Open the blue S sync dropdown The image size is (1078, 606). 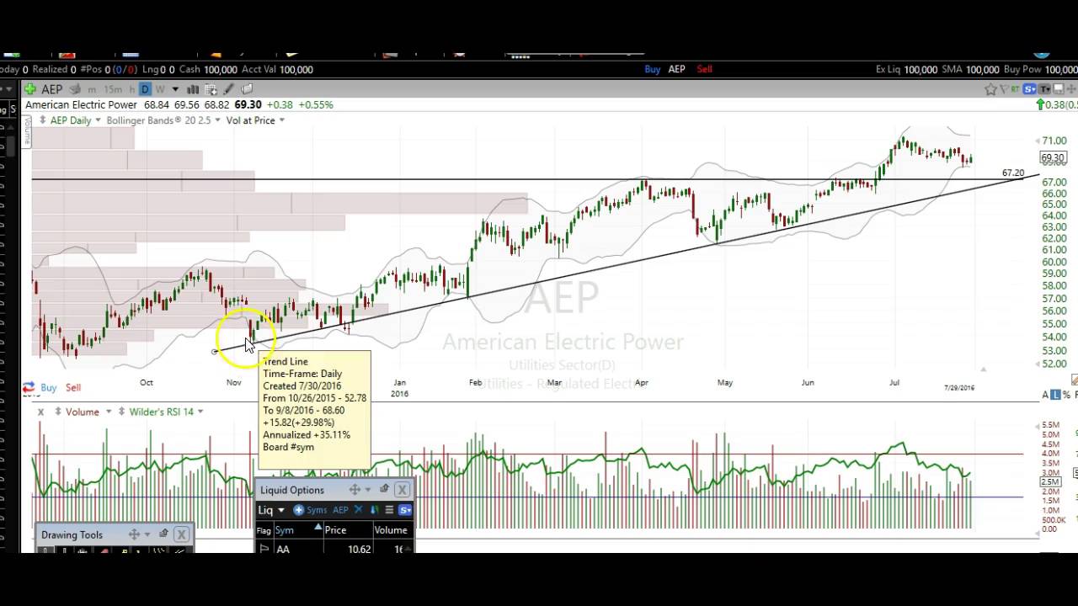click(x=1029, y=89)
